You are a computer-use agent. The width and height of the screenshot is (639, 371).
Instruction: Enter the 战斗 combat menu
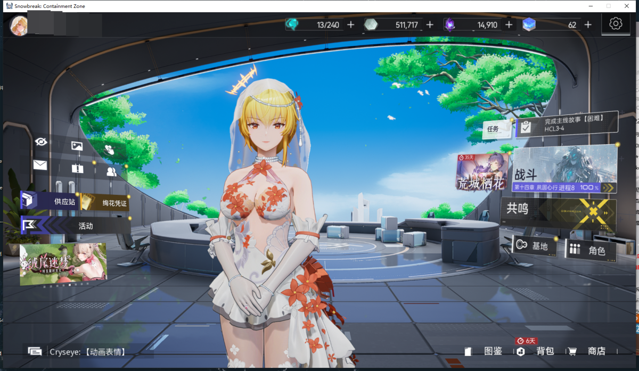coord(564,169)
